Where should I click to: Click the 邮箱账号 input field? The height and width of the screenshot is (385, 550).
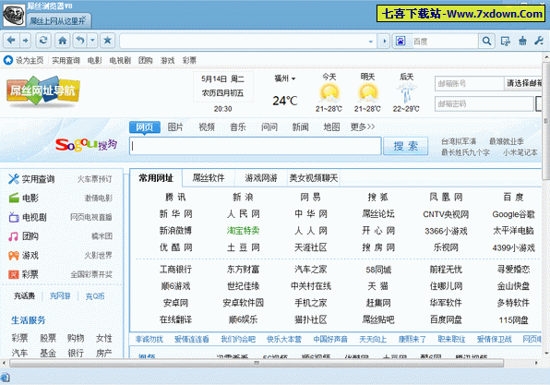(469, 83)
